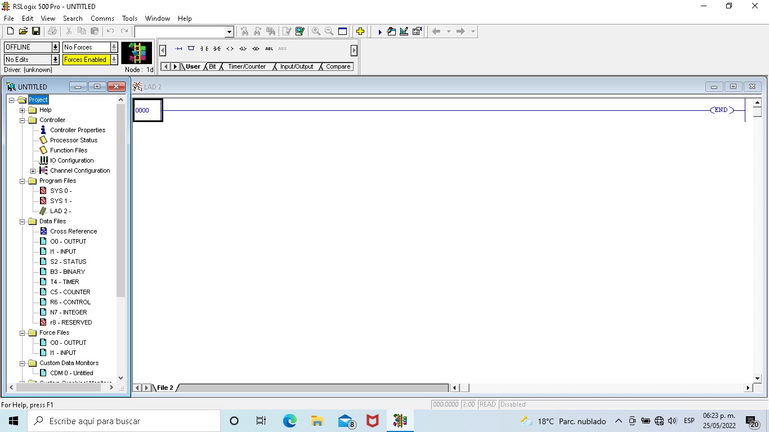The height and width of the screenshot is (432, 769).
Task: Click the Verify File icon
Action: [287, 31]
